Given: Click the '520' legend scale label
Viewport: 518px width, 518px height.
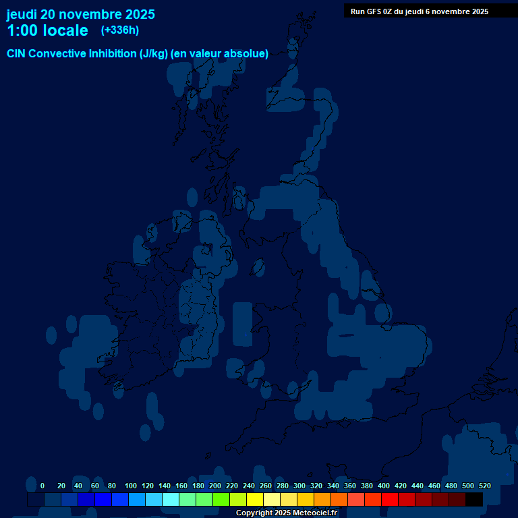Looking at the screenshot, I should click(x=484, y=486).
